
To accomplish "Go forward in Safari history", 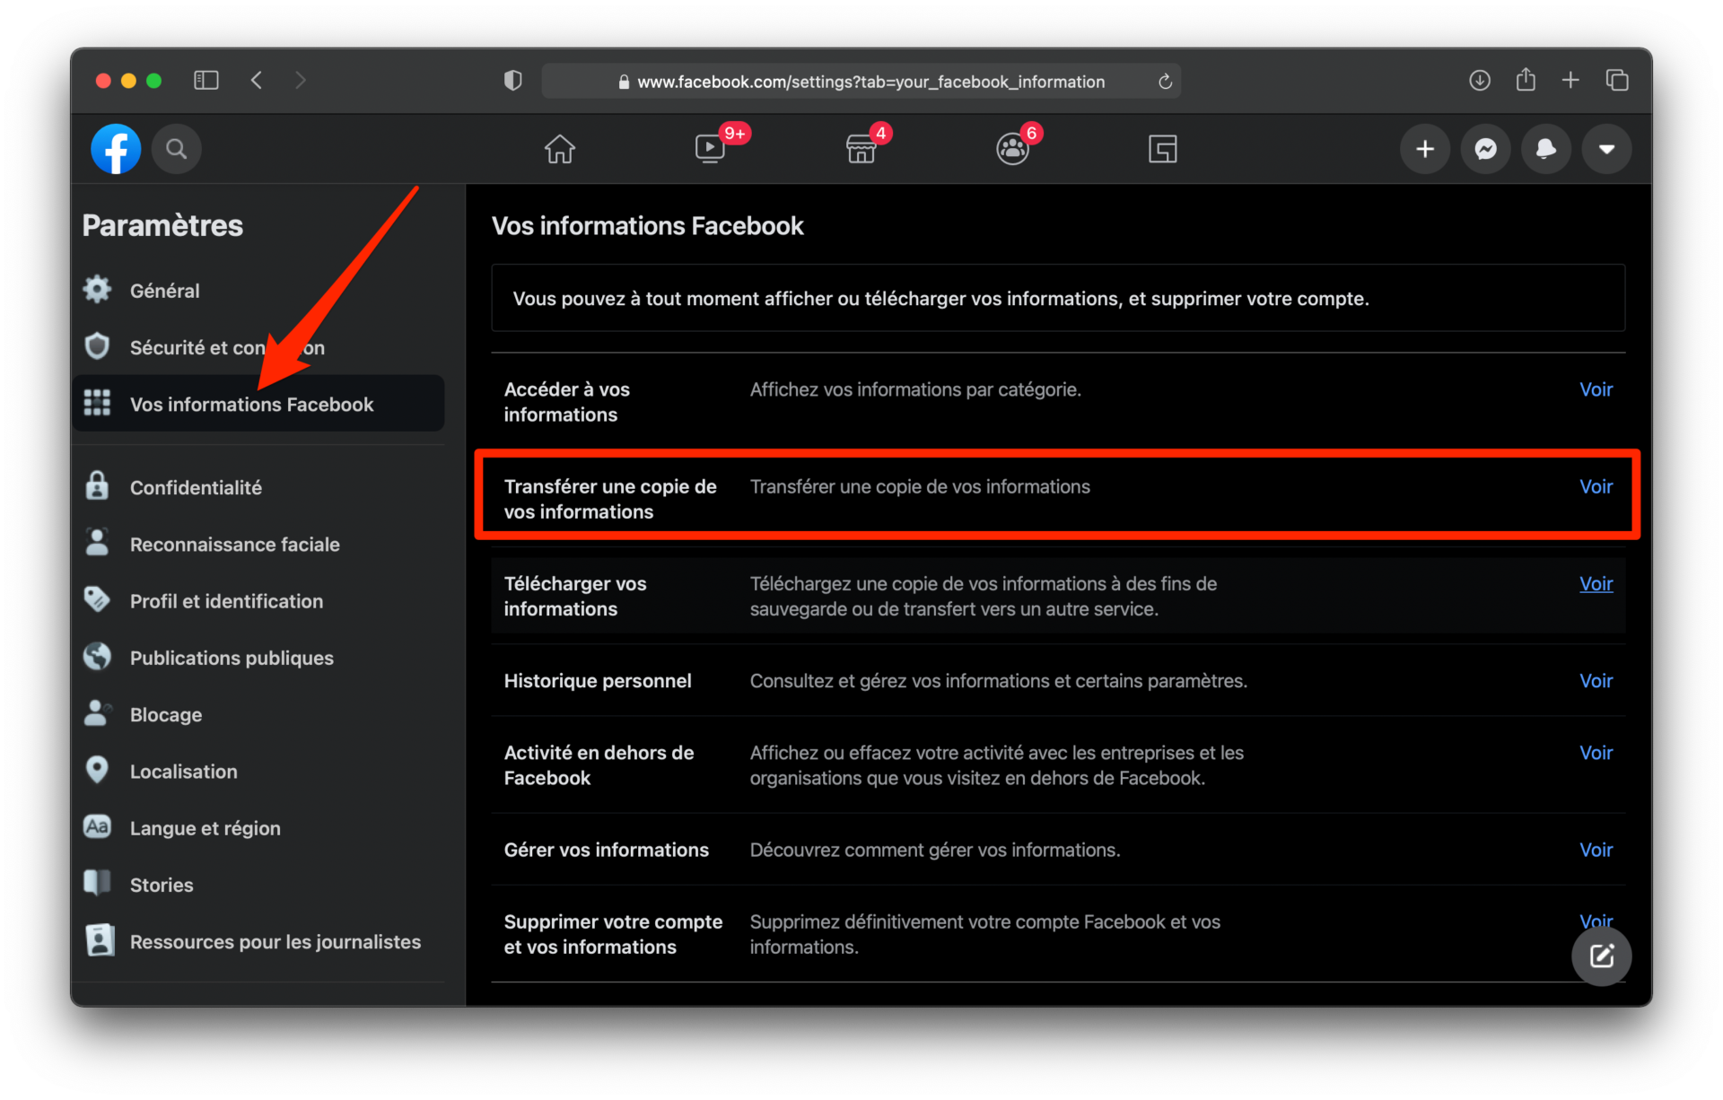I will click(x=301, y=81).
